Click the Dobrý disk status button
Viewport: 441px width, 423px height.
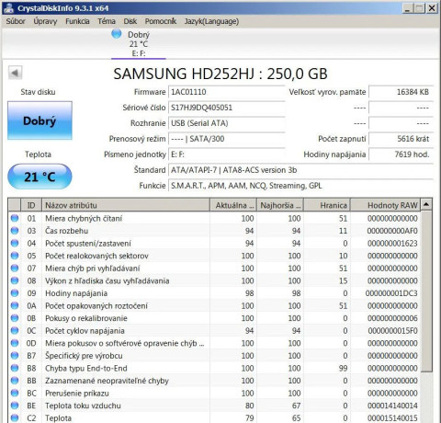(x=40, y=120)
